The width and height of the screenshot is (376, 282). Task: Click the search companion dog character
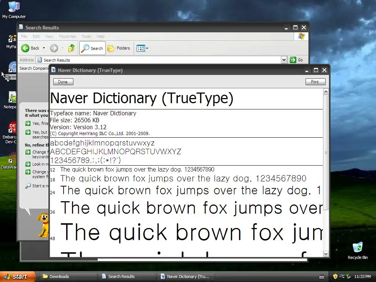coord(43,225)
